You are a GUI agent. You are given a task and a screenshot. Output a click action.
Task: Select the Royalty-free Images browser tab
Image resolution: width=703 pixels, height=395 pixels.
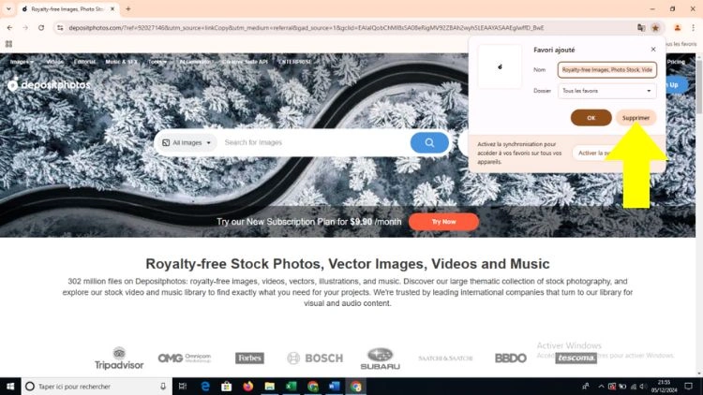tap(68, 9)
